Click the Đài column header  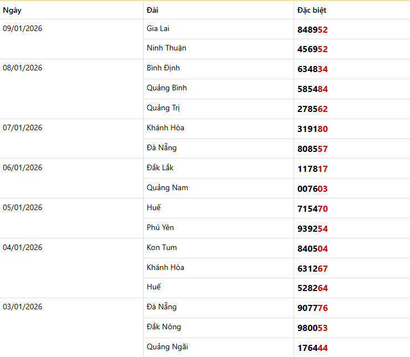pos(152,10)
